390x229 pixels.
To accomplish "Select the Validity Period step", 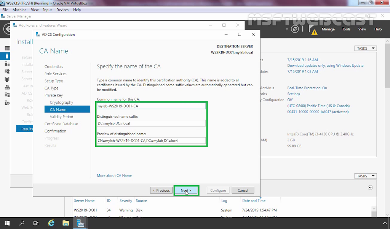I will click(61, 117).
